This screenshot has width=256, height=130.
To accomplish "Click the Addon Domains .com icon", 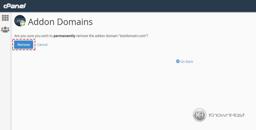I will tap(20, 20).
